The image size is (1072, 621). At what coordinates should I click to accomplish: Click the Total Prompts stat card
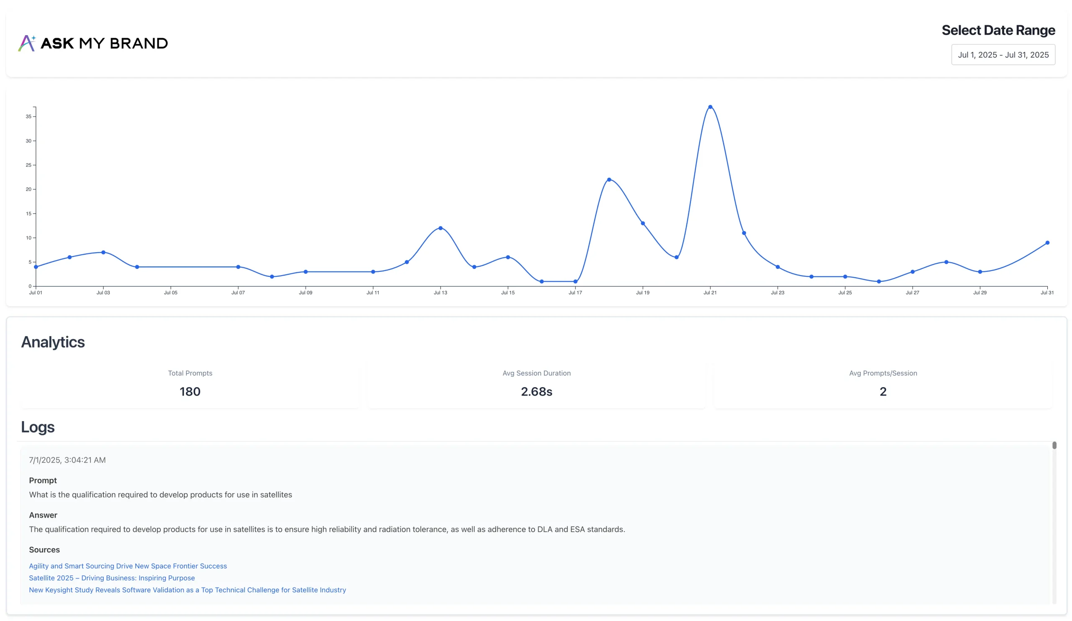(x=190, y=385)
